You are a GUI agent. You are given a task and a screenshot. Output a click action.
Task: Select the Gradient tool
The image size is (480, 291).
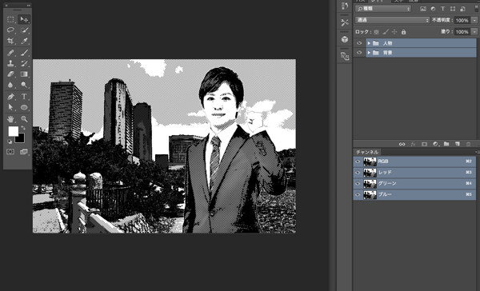(24, 74)
